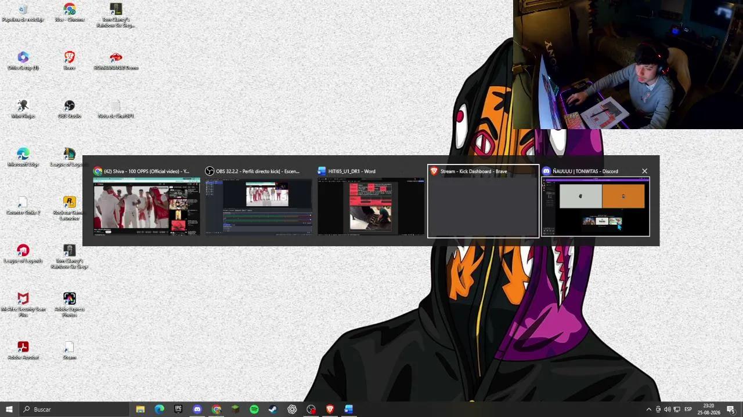743x417 pixels.
Task: Open network settings from the tray
Action: [x=677, y=409]
